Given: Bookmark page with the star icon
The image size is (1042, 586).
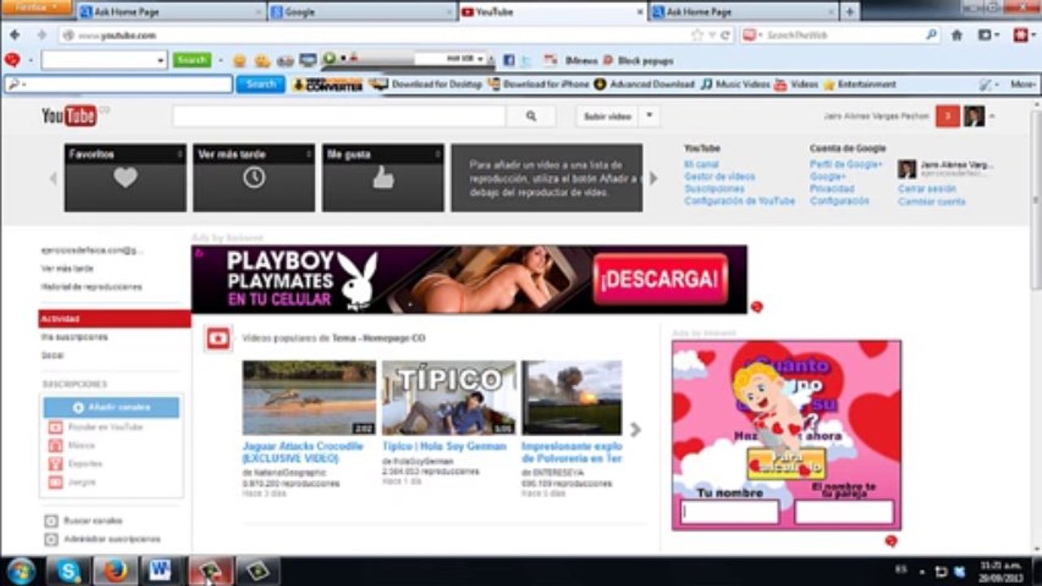Looking at the screenshot, I should point(697,35).
